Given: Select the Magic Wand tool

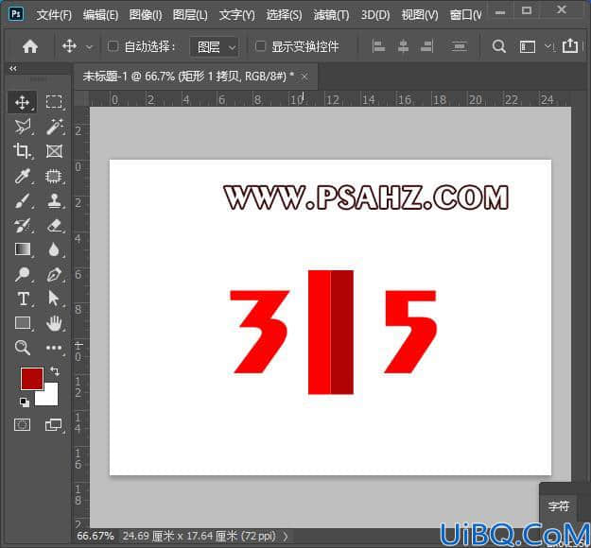Looking at the screenshot, I should [x=54, y=127].
